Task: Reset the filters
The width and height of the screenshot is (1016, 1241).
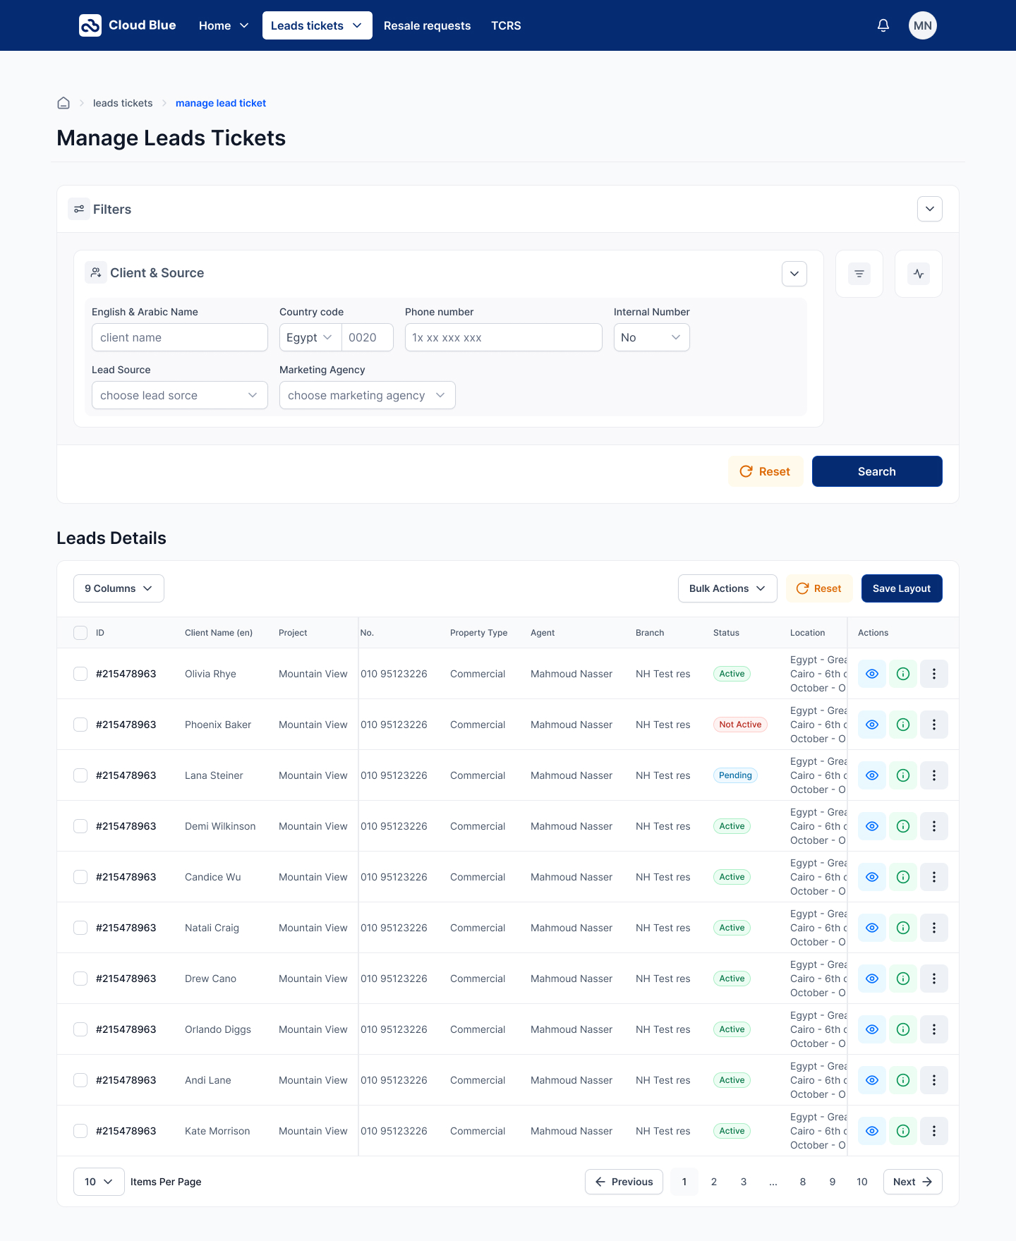Action: pos(766,471)
